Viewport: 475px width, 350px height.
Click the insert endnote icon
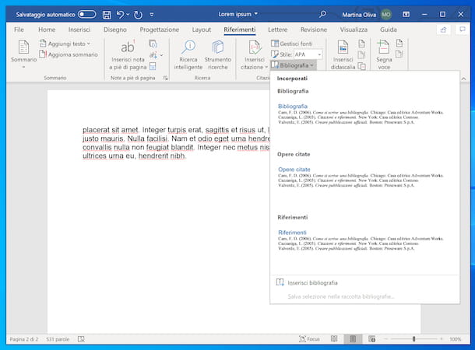tap(153, 44)
